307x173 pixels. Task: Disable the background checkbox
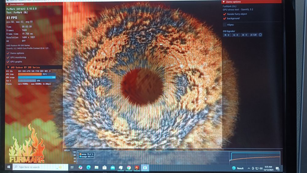pyautogui.click(x=225, y=18)
